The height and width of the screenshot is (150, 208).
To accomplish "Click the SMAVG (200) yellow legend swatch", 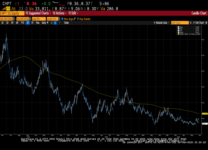I will (x=179, y=34).
